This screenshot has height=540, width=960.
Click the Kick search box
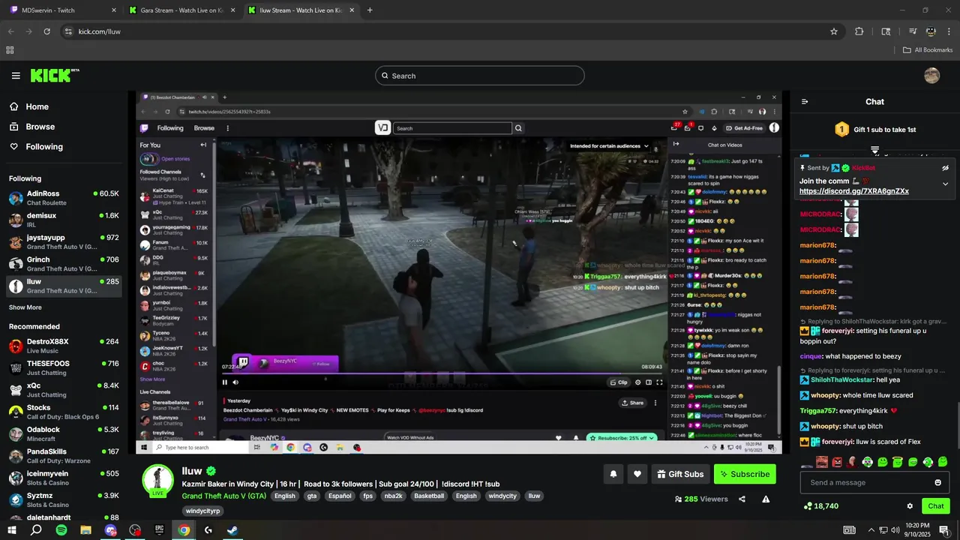pos(480,76)
